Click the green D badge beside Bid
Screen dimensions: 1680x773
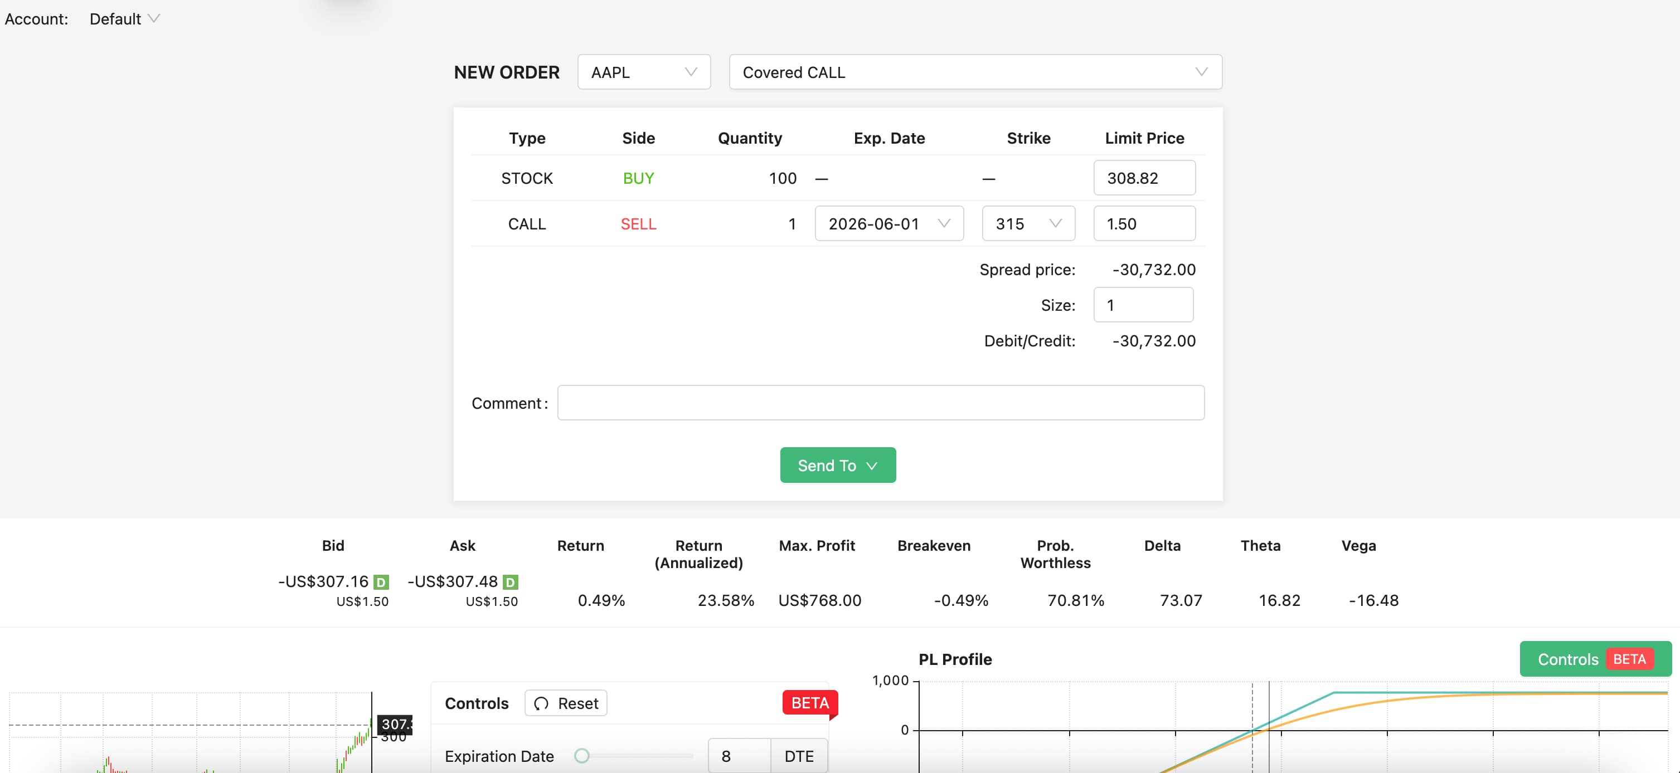(x=381, y=582)
